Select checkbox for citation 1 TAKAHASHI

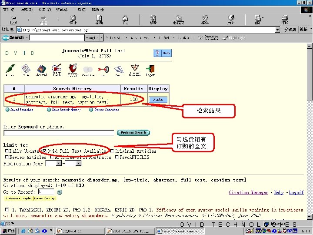point(7,210)
